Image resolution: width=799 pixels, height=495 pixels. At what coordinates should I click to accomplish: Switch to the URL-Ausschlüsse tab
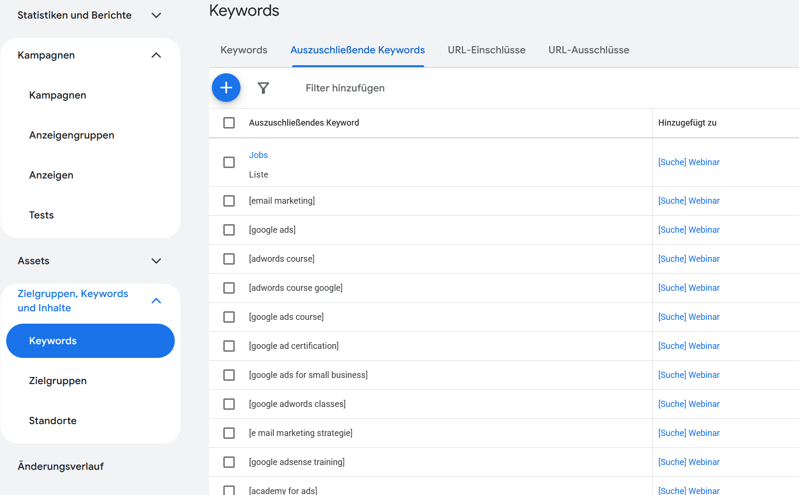(x=589, y=50)
